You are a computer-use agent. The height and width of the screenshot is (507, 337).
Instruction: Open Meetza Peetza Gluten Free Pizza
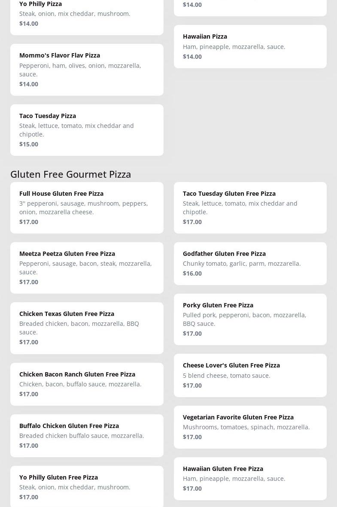[87, 267]
